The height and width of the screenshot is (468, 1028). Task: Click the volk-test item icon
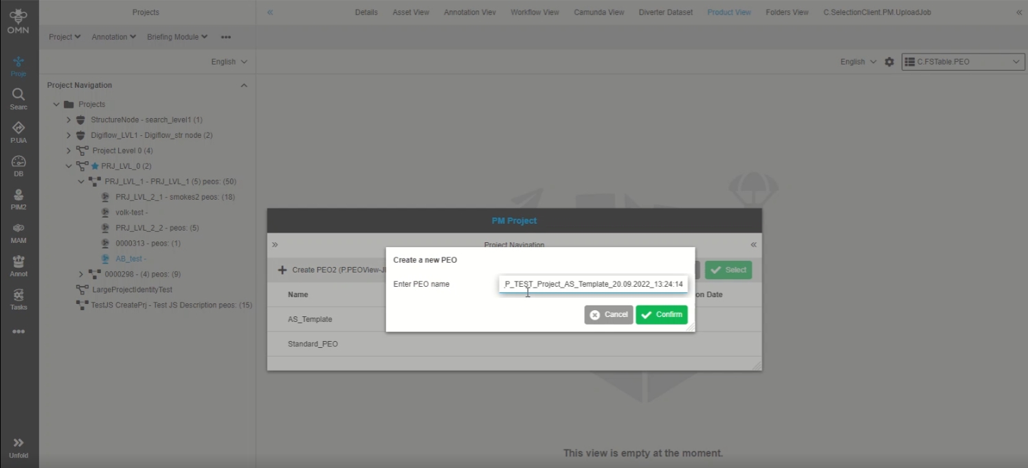pos(105,213)
